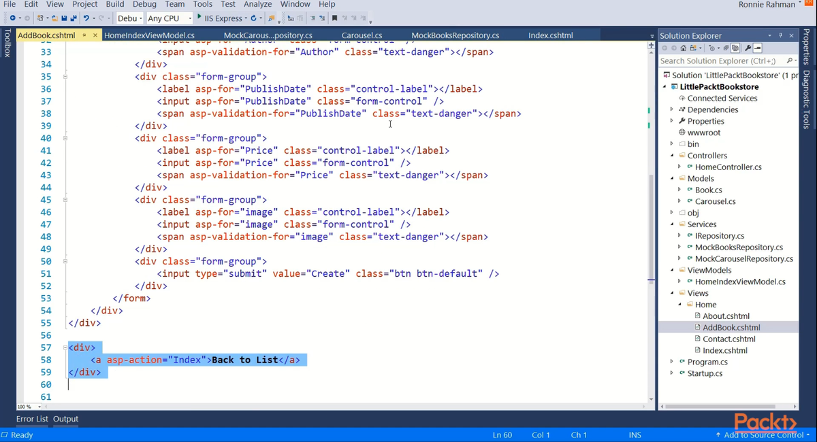Click the Ronnie Rahman account name

(767, 5)
